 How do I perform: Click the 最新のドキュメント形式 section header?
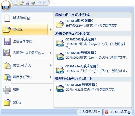[93, 15]
